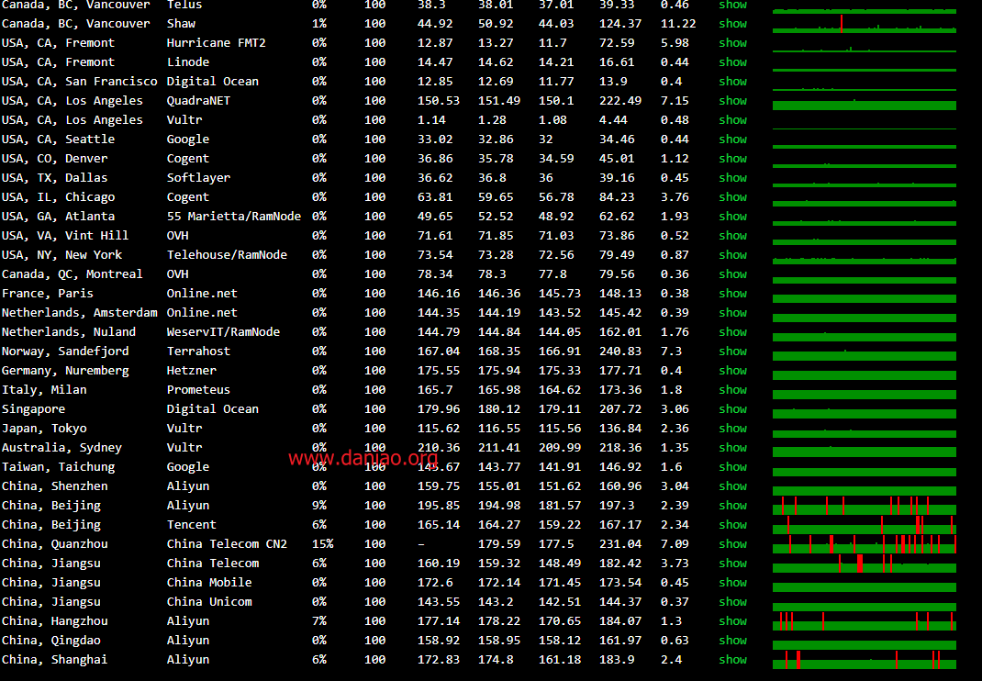Open show for Hangzhou Aliyun

(x=732, y=620)
